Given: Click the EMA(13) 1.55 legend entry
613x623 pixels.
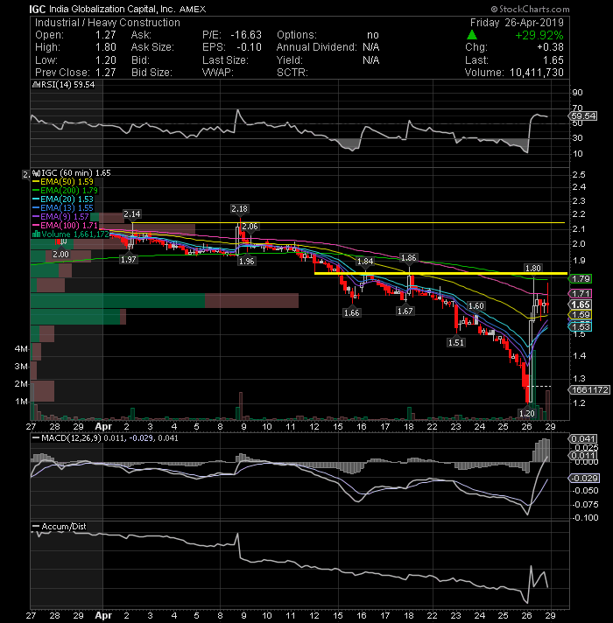Looking at the screenshot, I should click(x=64, y=207).
